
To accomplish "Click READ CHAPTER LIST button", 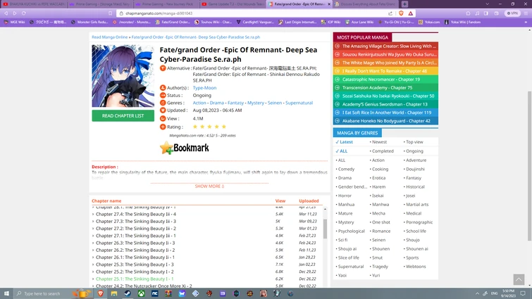I will click(123, 116).
